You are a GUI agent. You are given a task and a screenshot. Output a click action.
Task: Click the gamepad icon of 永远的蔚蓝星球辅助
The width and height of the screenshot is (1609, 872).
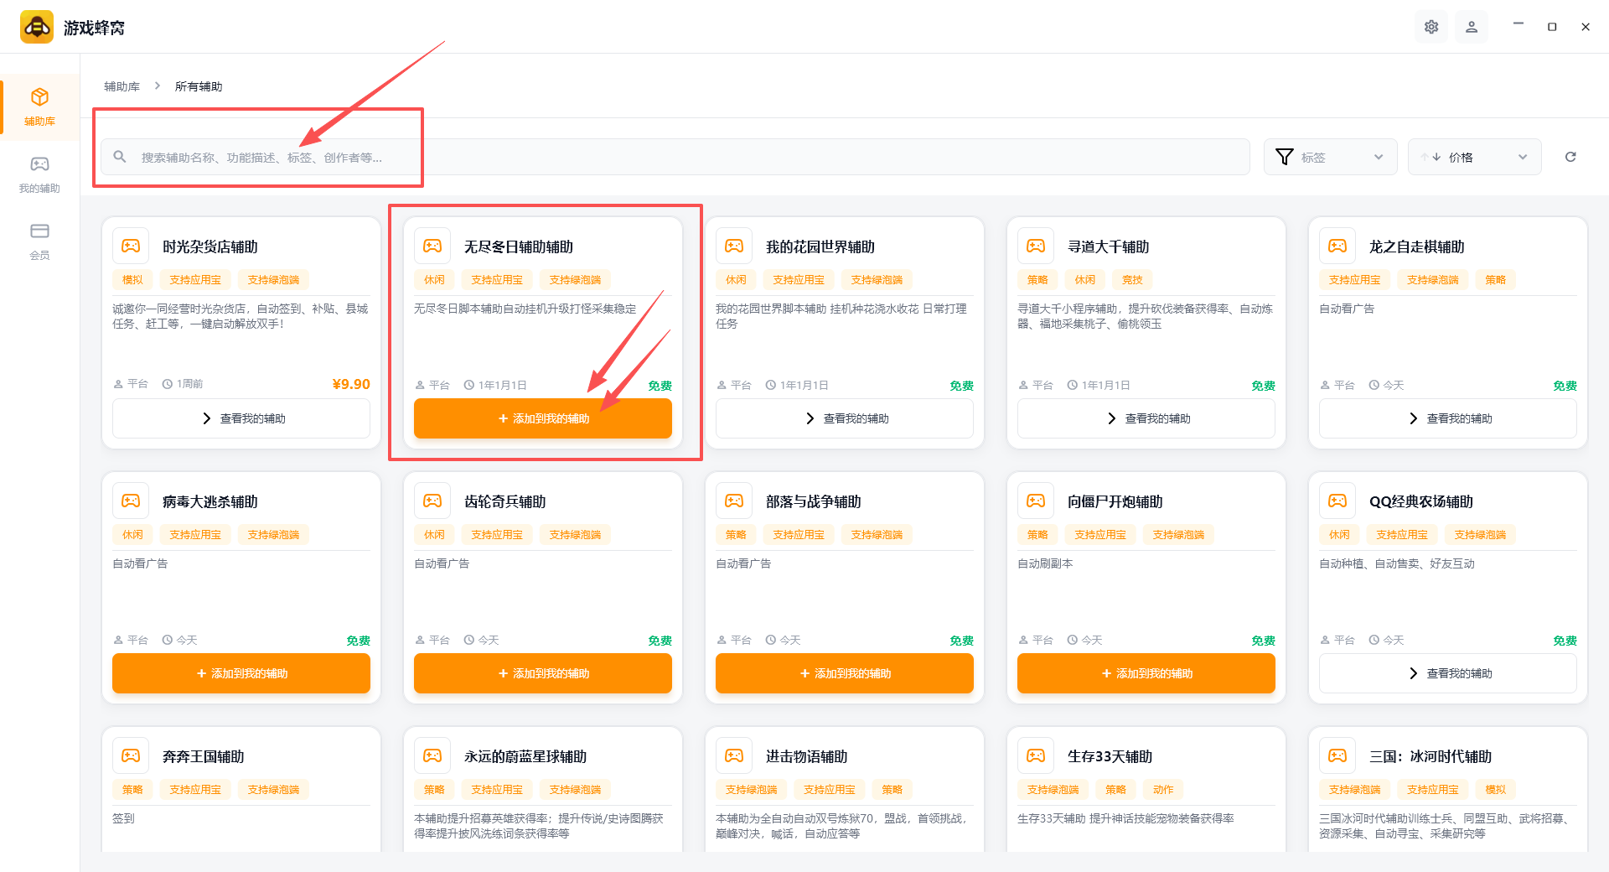432,755
